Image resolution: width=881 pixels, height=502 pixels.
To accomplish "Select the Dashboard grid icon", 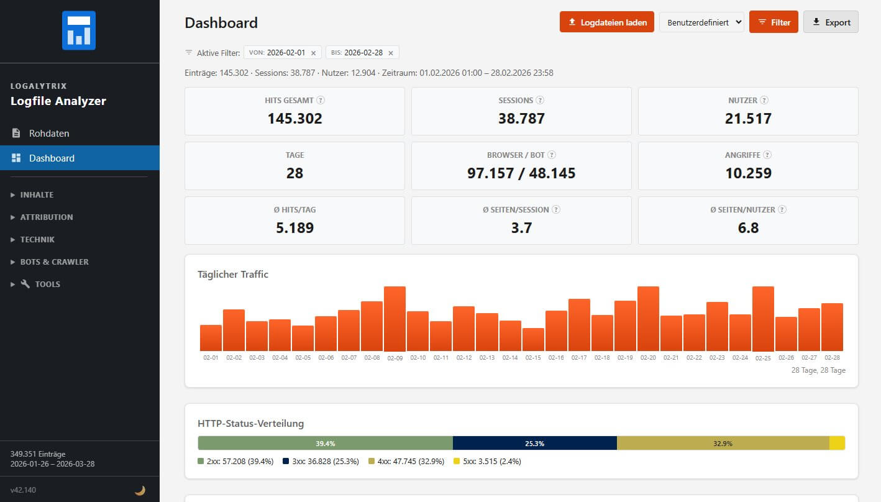I will pyautogui.click(x=16, y=158).
